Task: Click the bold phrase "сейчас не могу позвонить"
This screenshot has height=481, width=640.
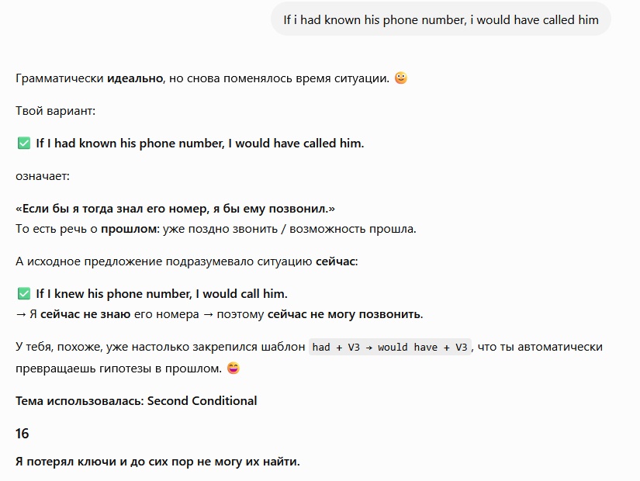Action: tap(344, 314)
